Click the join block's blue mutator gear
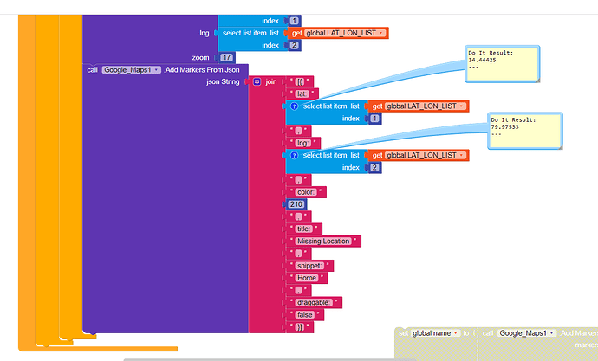 (257, 82)
